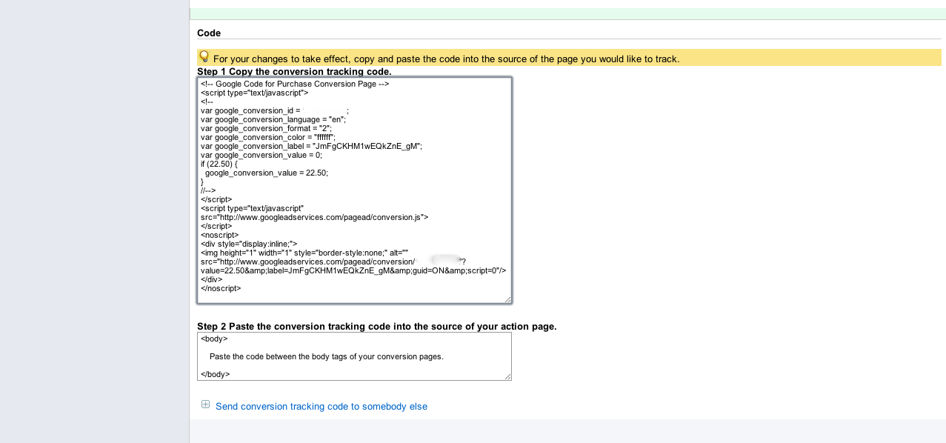Click the "<div style="display:inline;">" line
The image size is (946, 443).
[x=249, y=244]
